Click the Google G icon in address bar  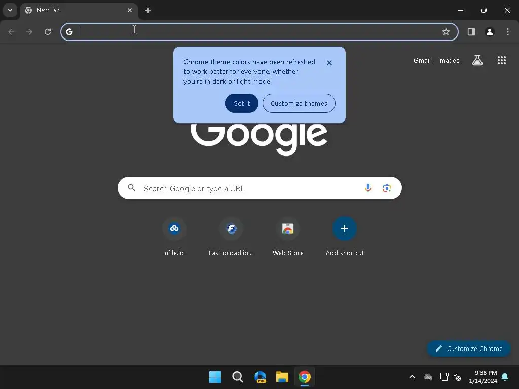[x=69, y=32]
